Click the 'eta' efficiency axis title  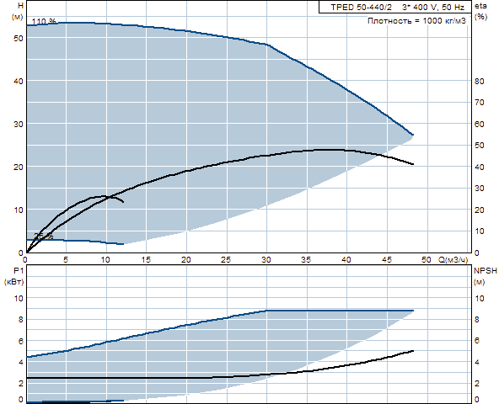click(x=480, y=6)
